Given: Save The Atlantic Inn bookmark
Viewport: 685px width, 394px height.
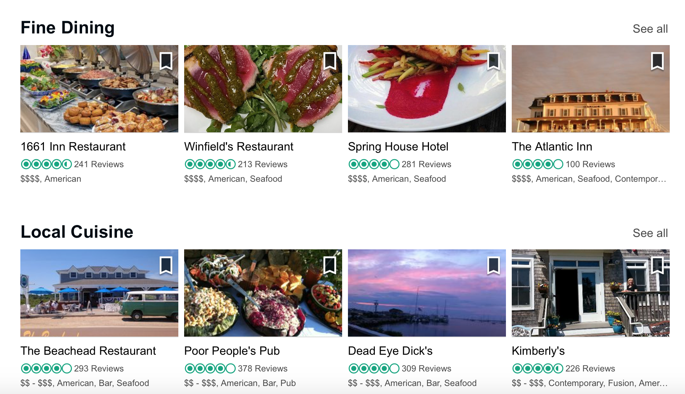Looking at the screenshot, I should 657,61.
